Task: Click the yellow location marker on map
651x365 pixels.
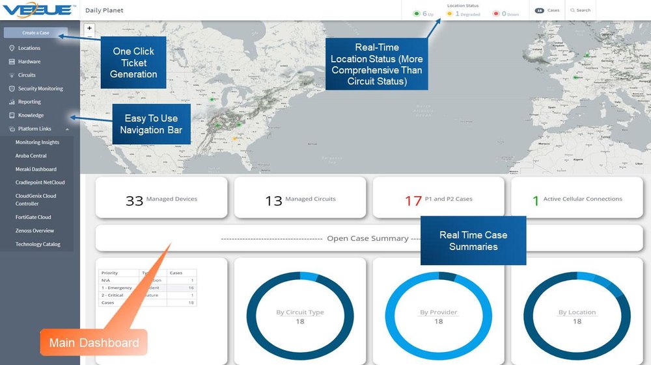Action: click(234, 138)
